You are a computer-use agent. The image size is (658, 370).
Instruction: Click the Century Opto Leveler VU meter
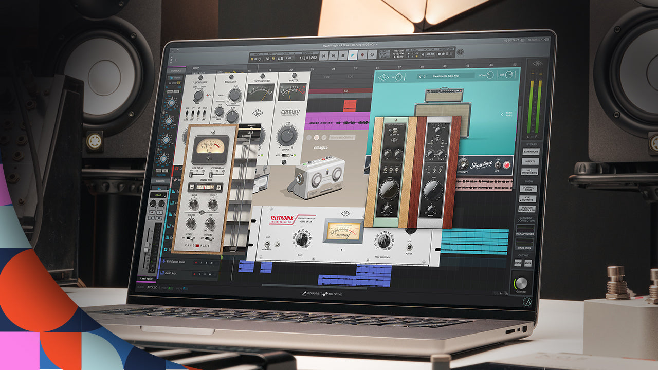tap(262, 93)
